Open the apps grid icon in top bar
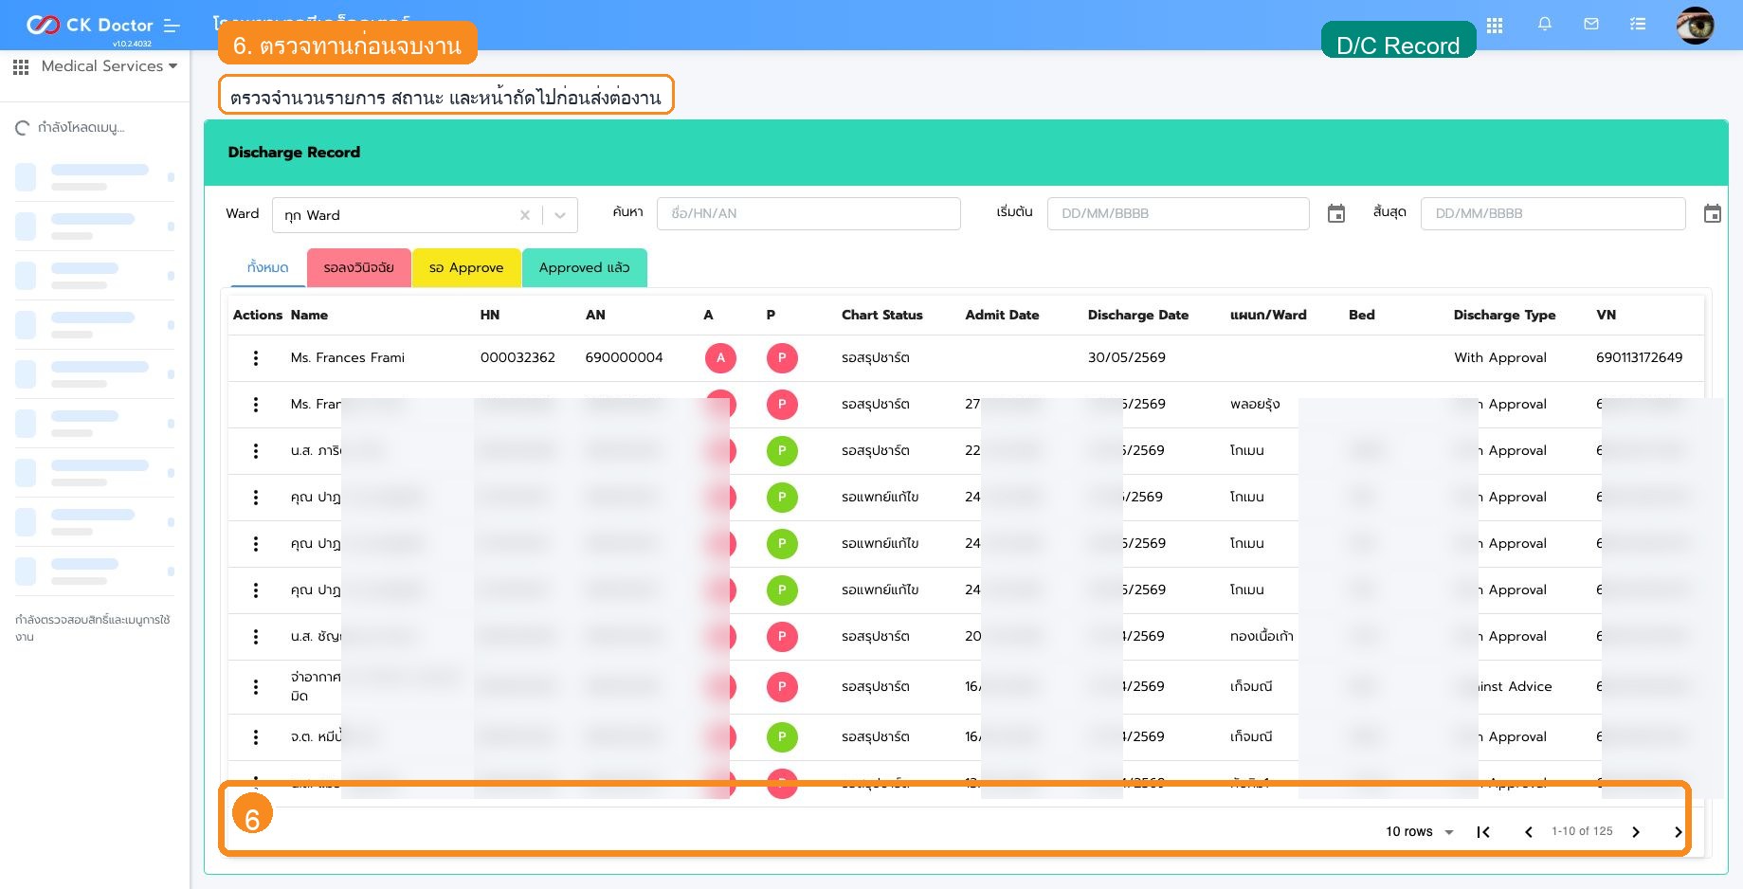 (x=1495, y=26)
